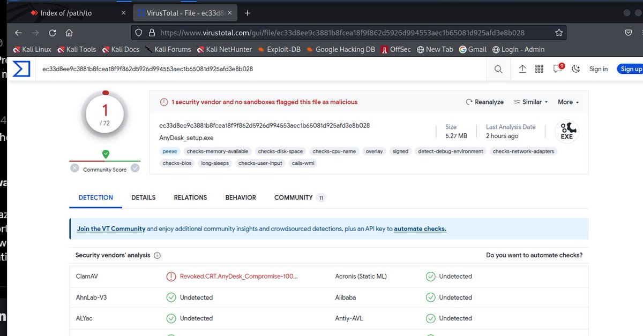The width and height of the screenshot is (643, 336).
Task: Click the automate checks link
Action: pyautogui.click(x=420, y=228)
